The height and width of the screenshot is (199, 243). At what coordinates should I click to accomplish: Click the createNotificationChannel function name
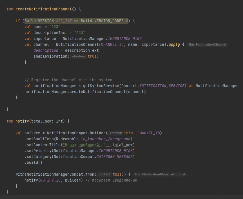[x=44, y=9]
